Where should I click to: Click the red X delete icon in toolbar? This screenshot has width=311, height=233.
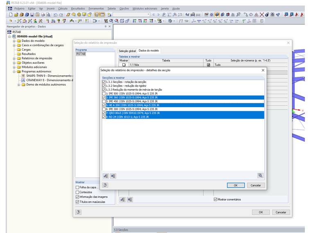262,15
